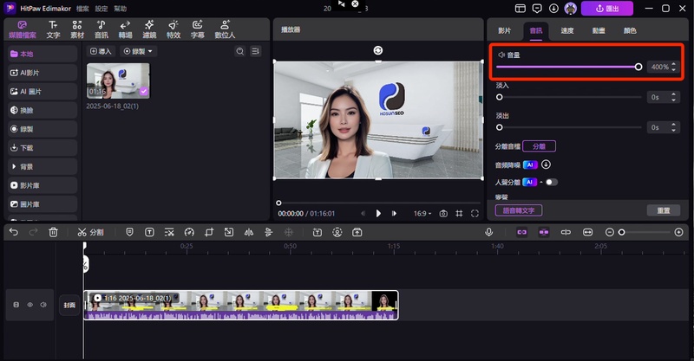
Task: Click the 淡入 fade-in 0s stepper arrows
Action: (674, 97)
